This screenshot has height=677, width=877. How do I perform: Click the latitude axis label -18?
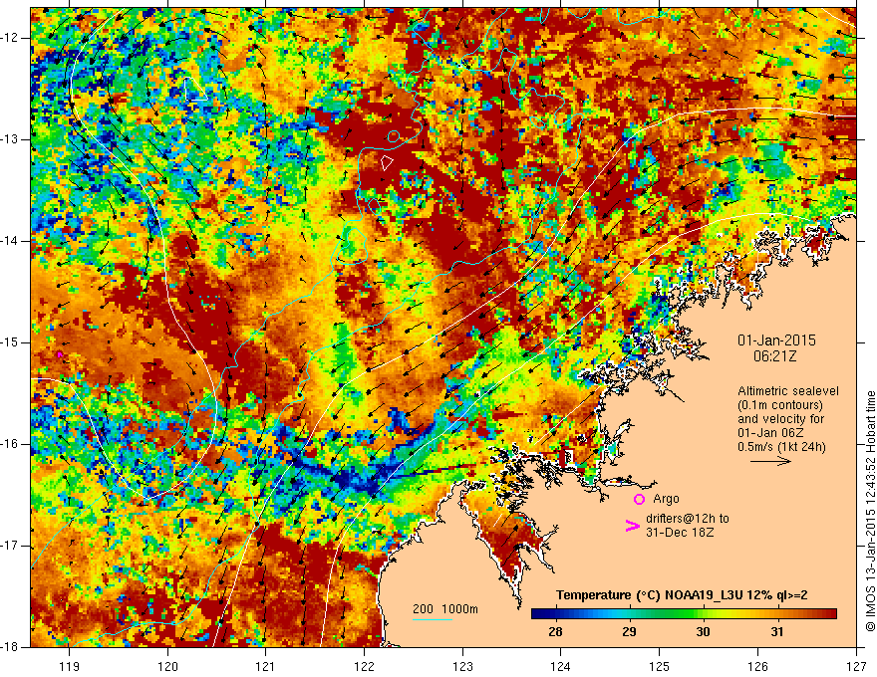click(x=10, y=647)
